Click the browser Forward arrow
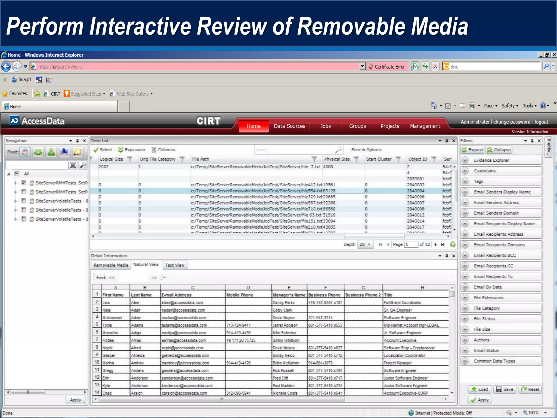 pos(17,66)
